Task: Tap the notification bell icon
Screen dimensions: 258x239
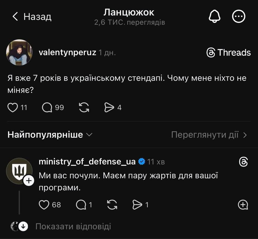Action: click(214, 17)
